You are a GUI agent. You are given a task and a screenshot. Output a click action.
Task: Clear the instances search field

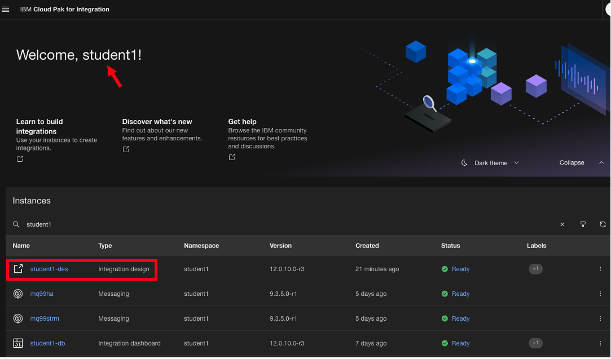pos(562,224)
